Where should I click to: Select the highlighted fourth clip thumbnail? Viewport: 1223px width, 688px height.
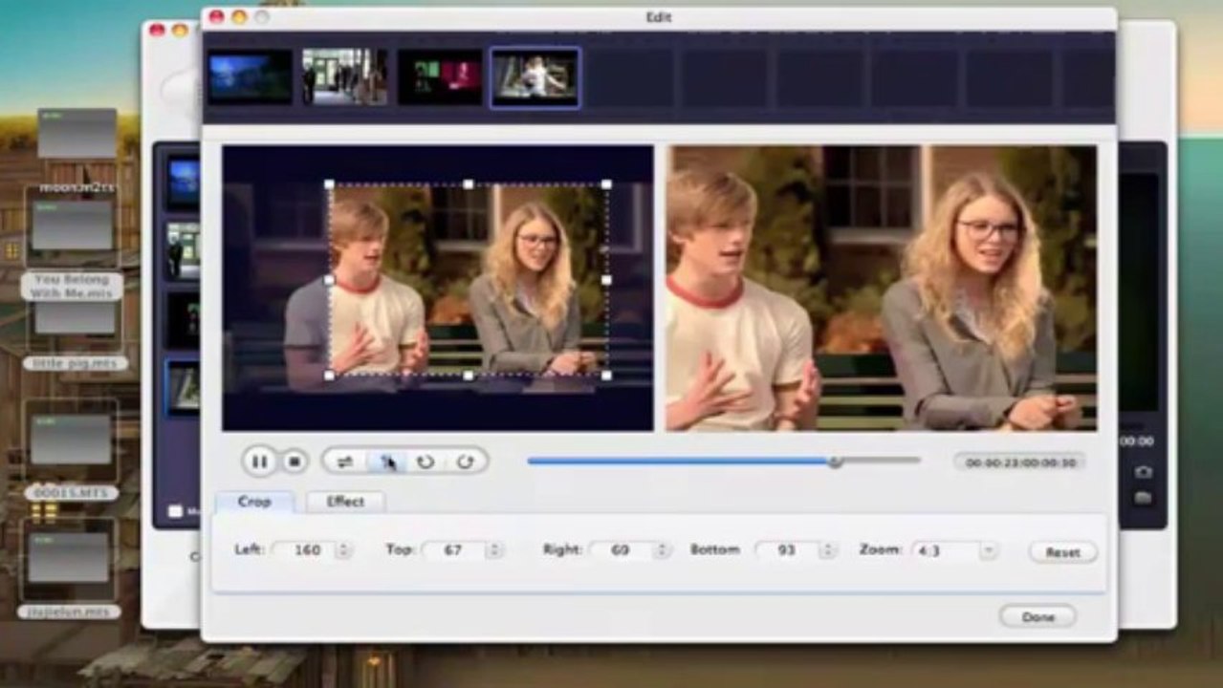[x=535, y=77]
